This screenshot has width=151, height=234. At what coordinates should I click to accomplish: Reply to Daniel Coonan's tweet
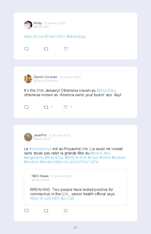pos(26,107)
